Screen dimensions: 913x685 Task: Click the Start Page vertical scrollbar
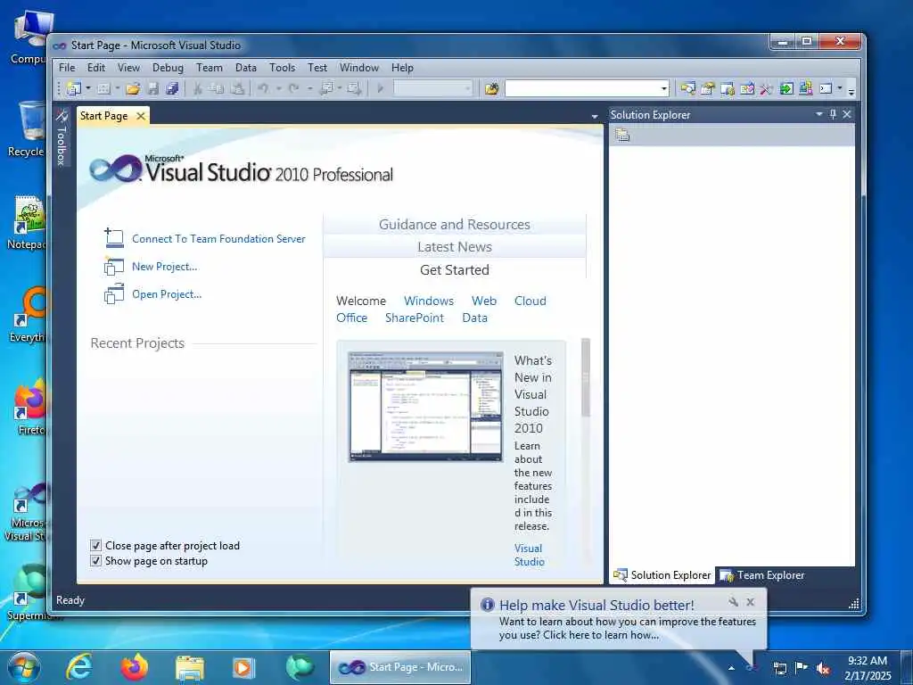[585, 377]
